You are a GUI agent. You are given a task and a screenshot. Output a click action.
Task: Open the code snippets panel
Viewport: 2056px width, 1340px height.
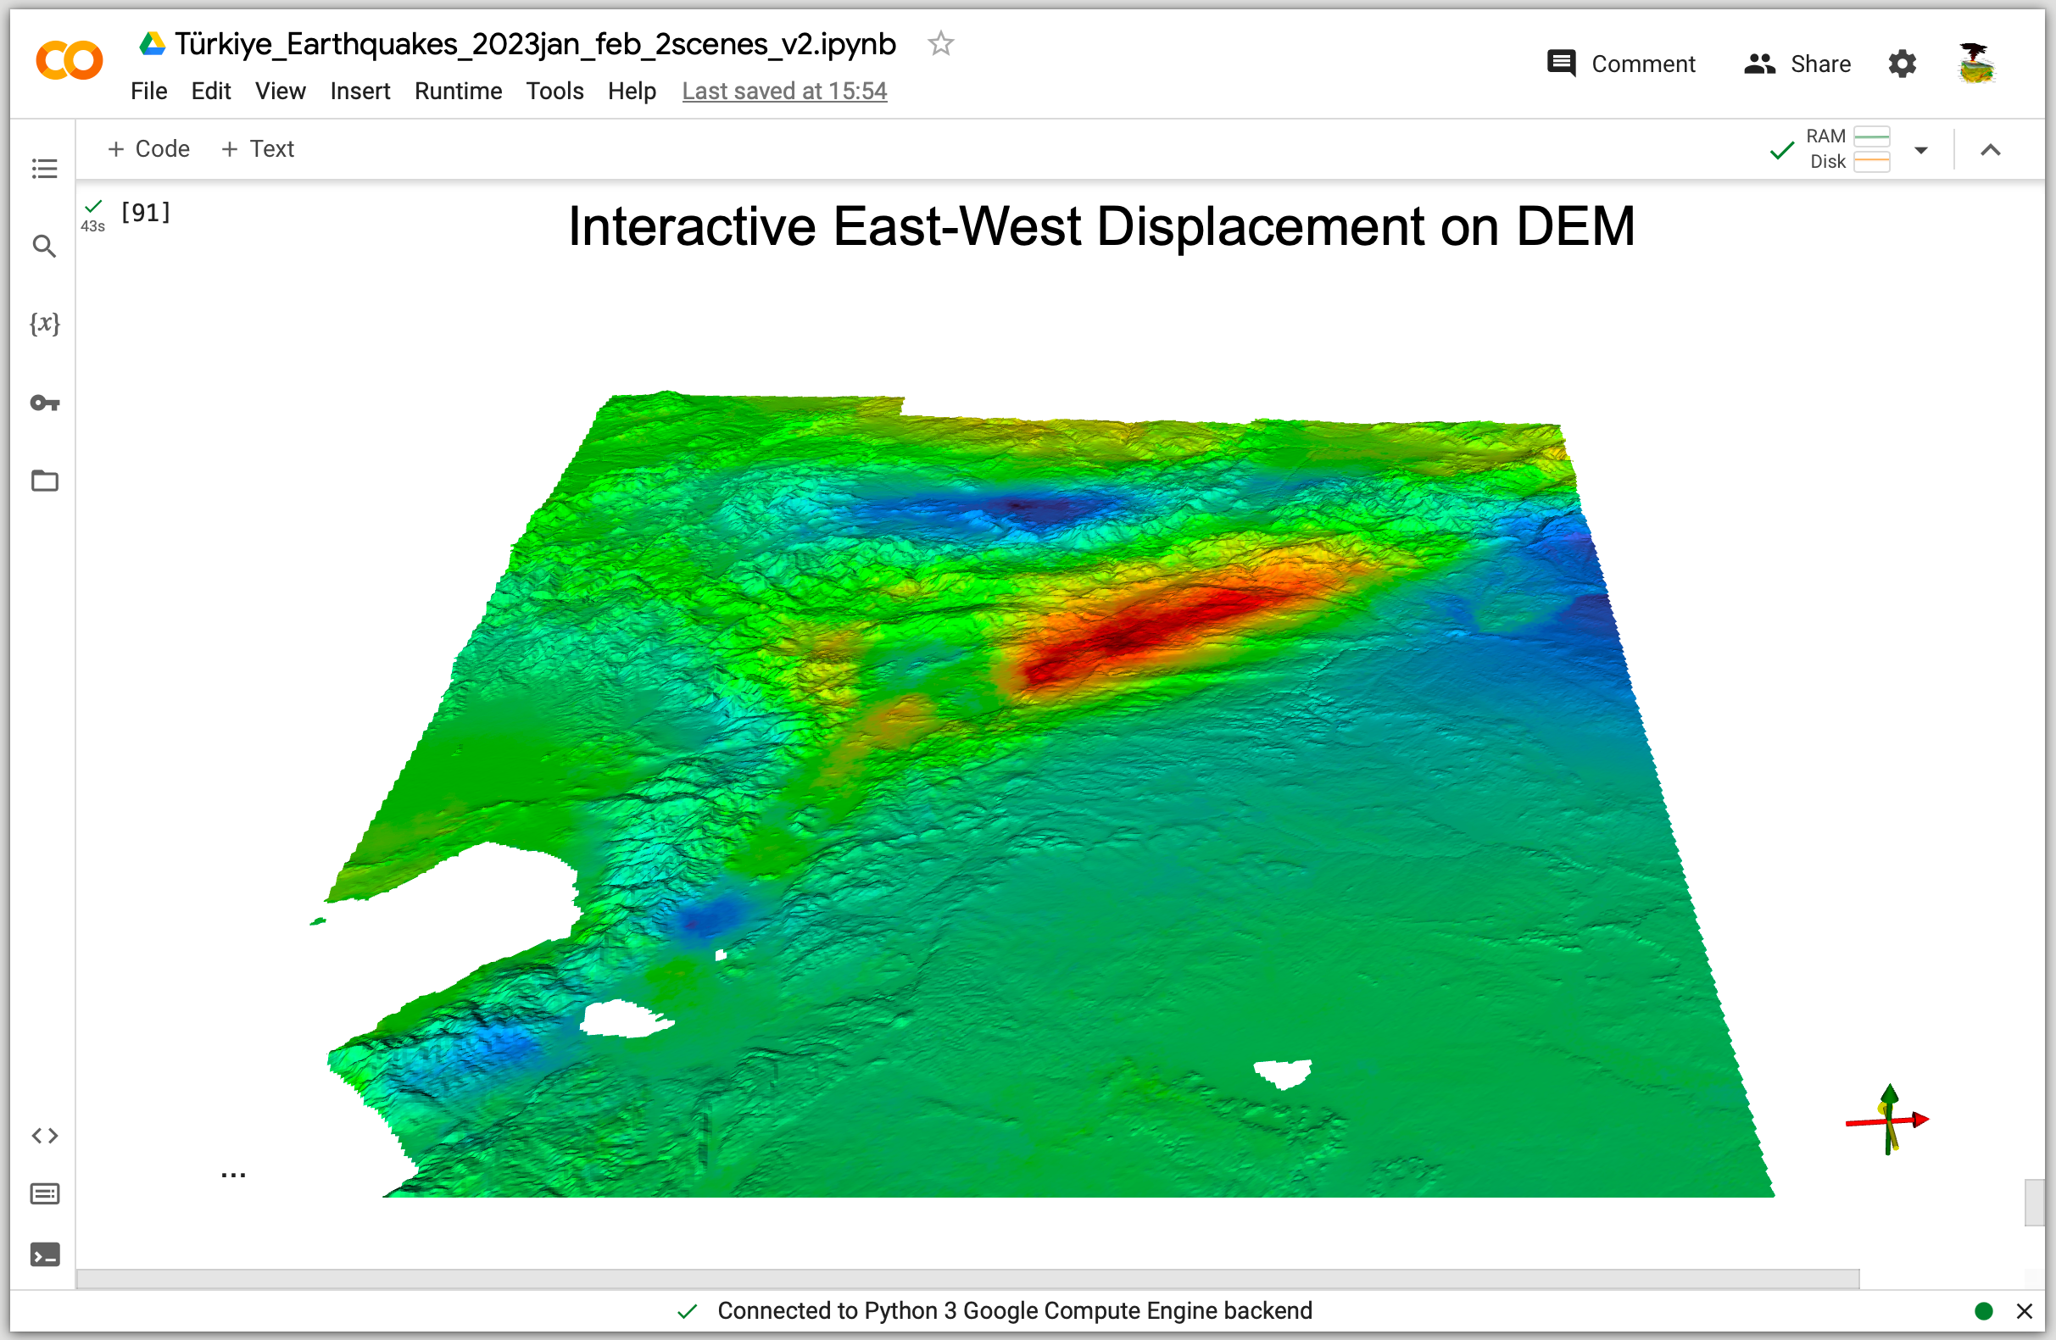coord(44,1136)
